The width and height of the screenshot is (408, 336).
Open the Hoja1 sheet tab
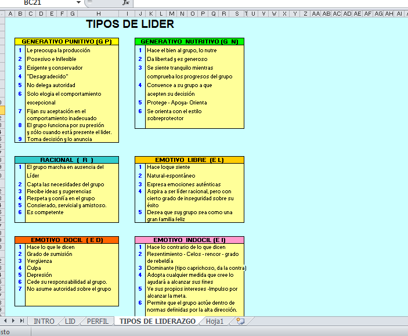tap(215, 321)
